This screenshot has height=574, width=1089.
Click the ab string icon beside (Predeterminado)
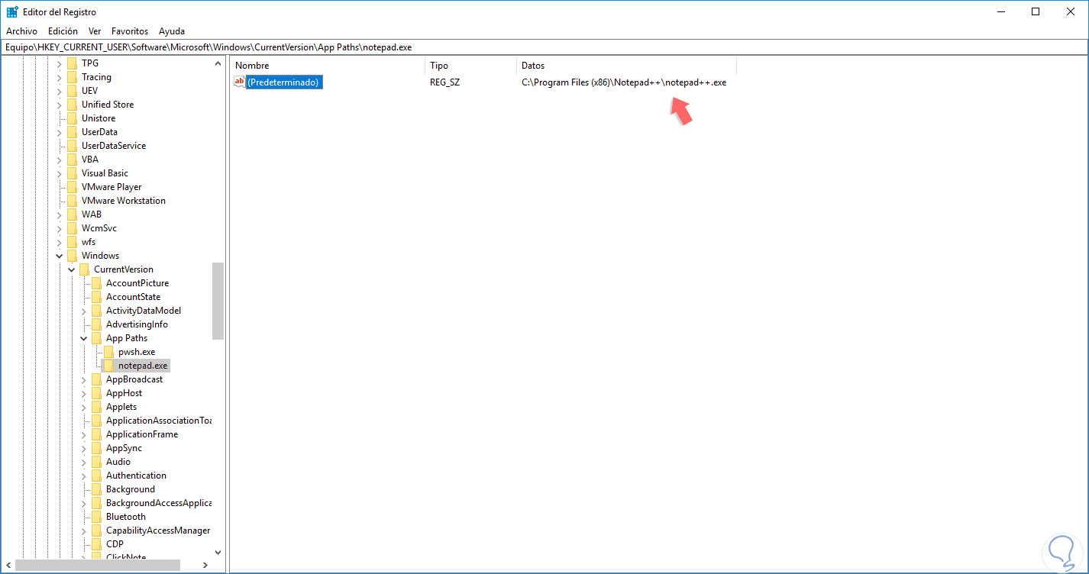(x=239, y=82)
